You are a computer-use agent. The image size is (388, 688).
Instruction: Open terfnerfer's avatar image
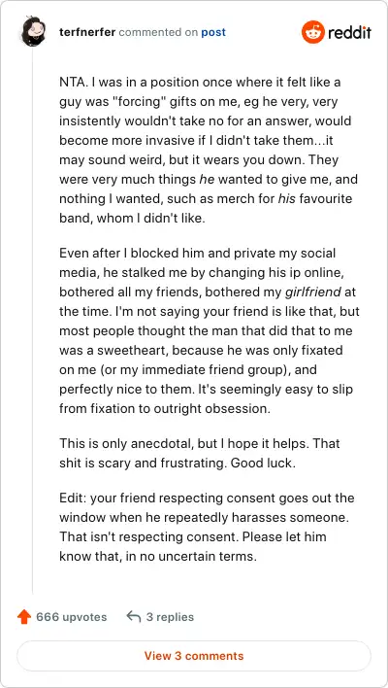tap(33, 32)
